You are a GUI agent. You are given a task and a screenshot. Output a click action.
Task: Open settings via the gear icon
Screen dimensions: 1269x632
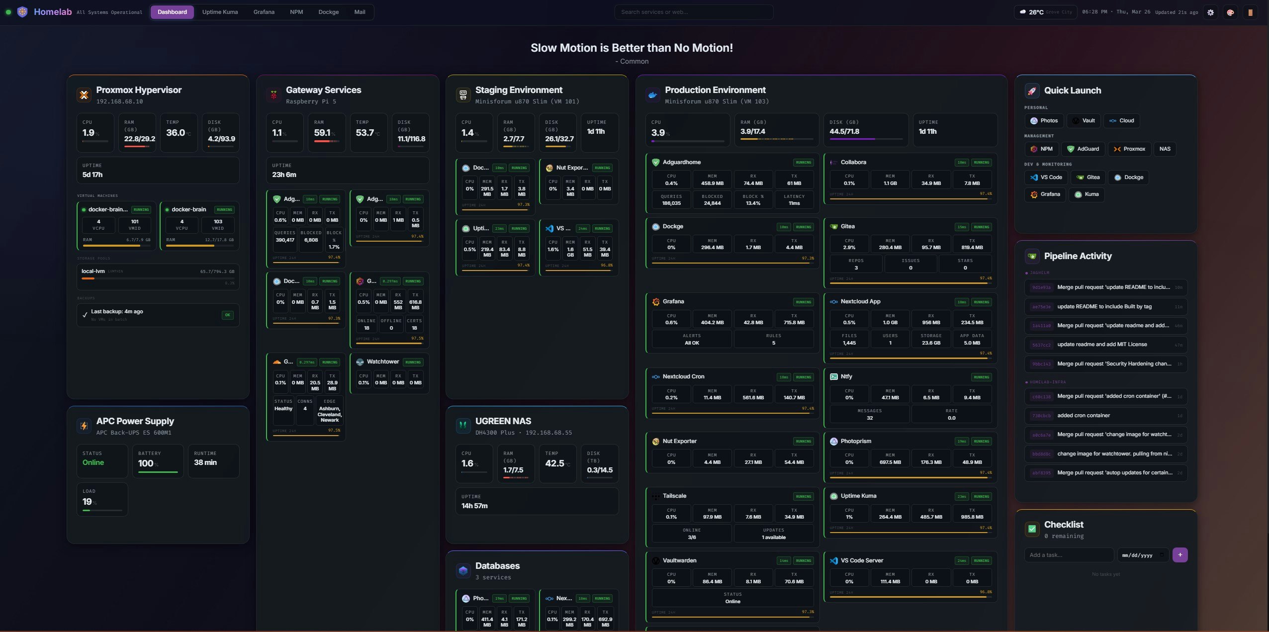click(1211, 12)
